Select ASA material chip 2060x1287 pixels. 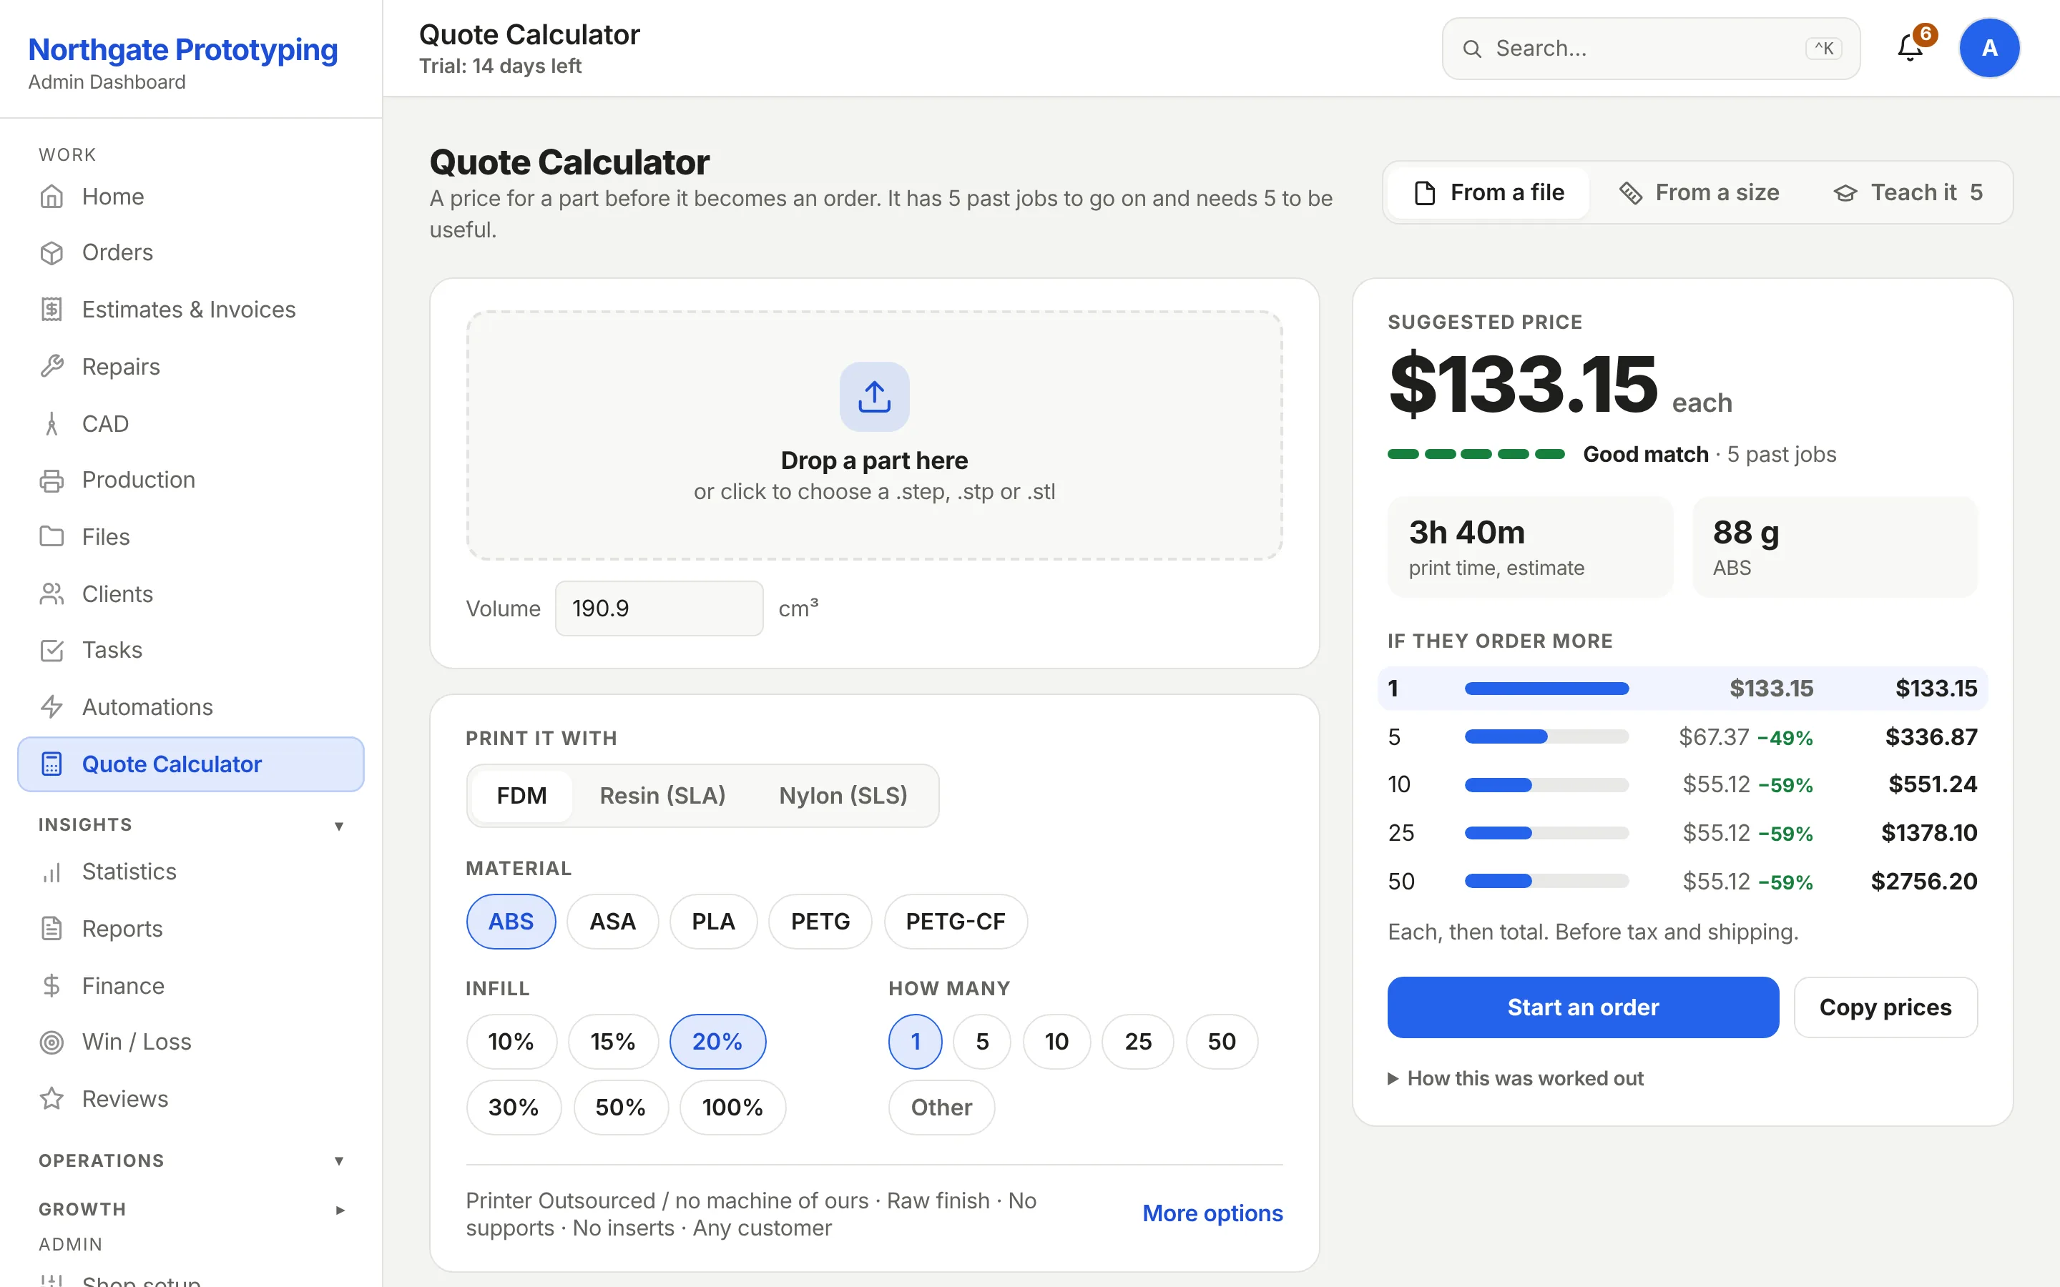[x=613, y=922]
